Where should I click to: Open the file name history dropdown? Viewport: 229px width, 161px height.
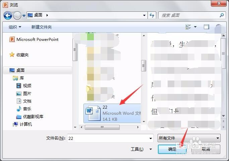point(151,138)
